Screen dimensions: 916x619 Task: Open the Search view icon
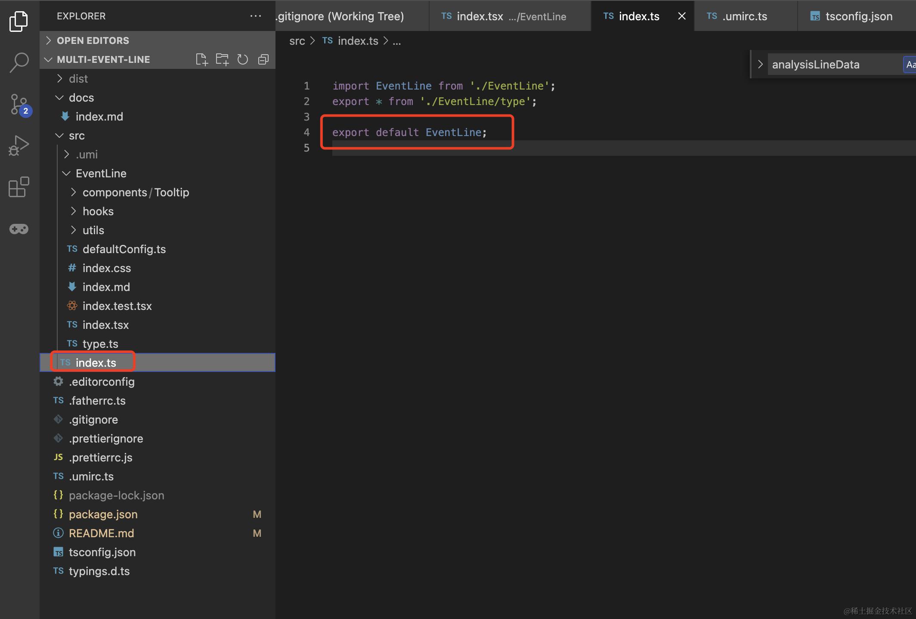(x=19, y=62)
